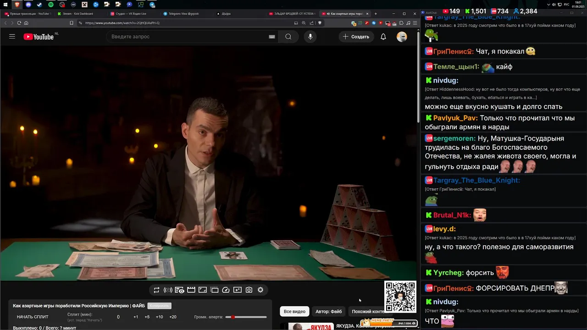
Task: Click the browser address bar URL
Action: pos(122,23)
